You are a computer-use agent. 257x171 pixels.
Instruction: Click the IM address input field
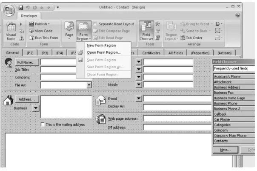click(177, 128)
